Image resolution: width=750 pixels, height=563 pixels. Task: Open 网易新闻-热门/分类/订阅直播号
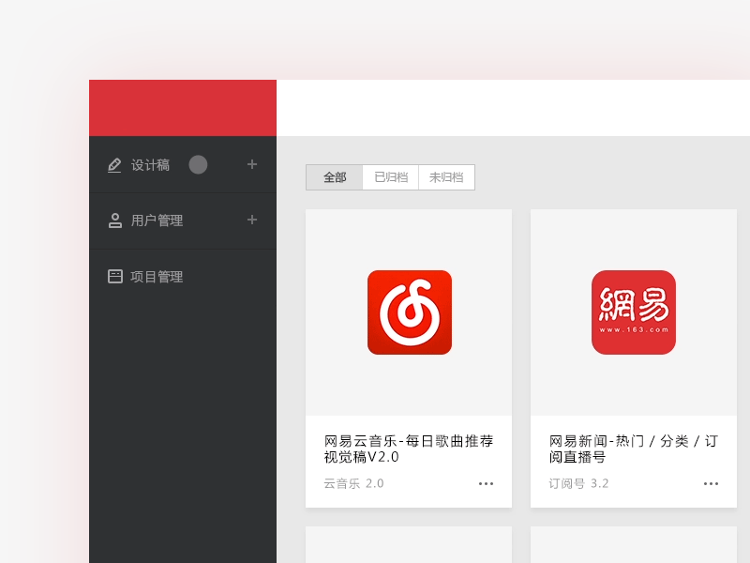click(631, 449)
